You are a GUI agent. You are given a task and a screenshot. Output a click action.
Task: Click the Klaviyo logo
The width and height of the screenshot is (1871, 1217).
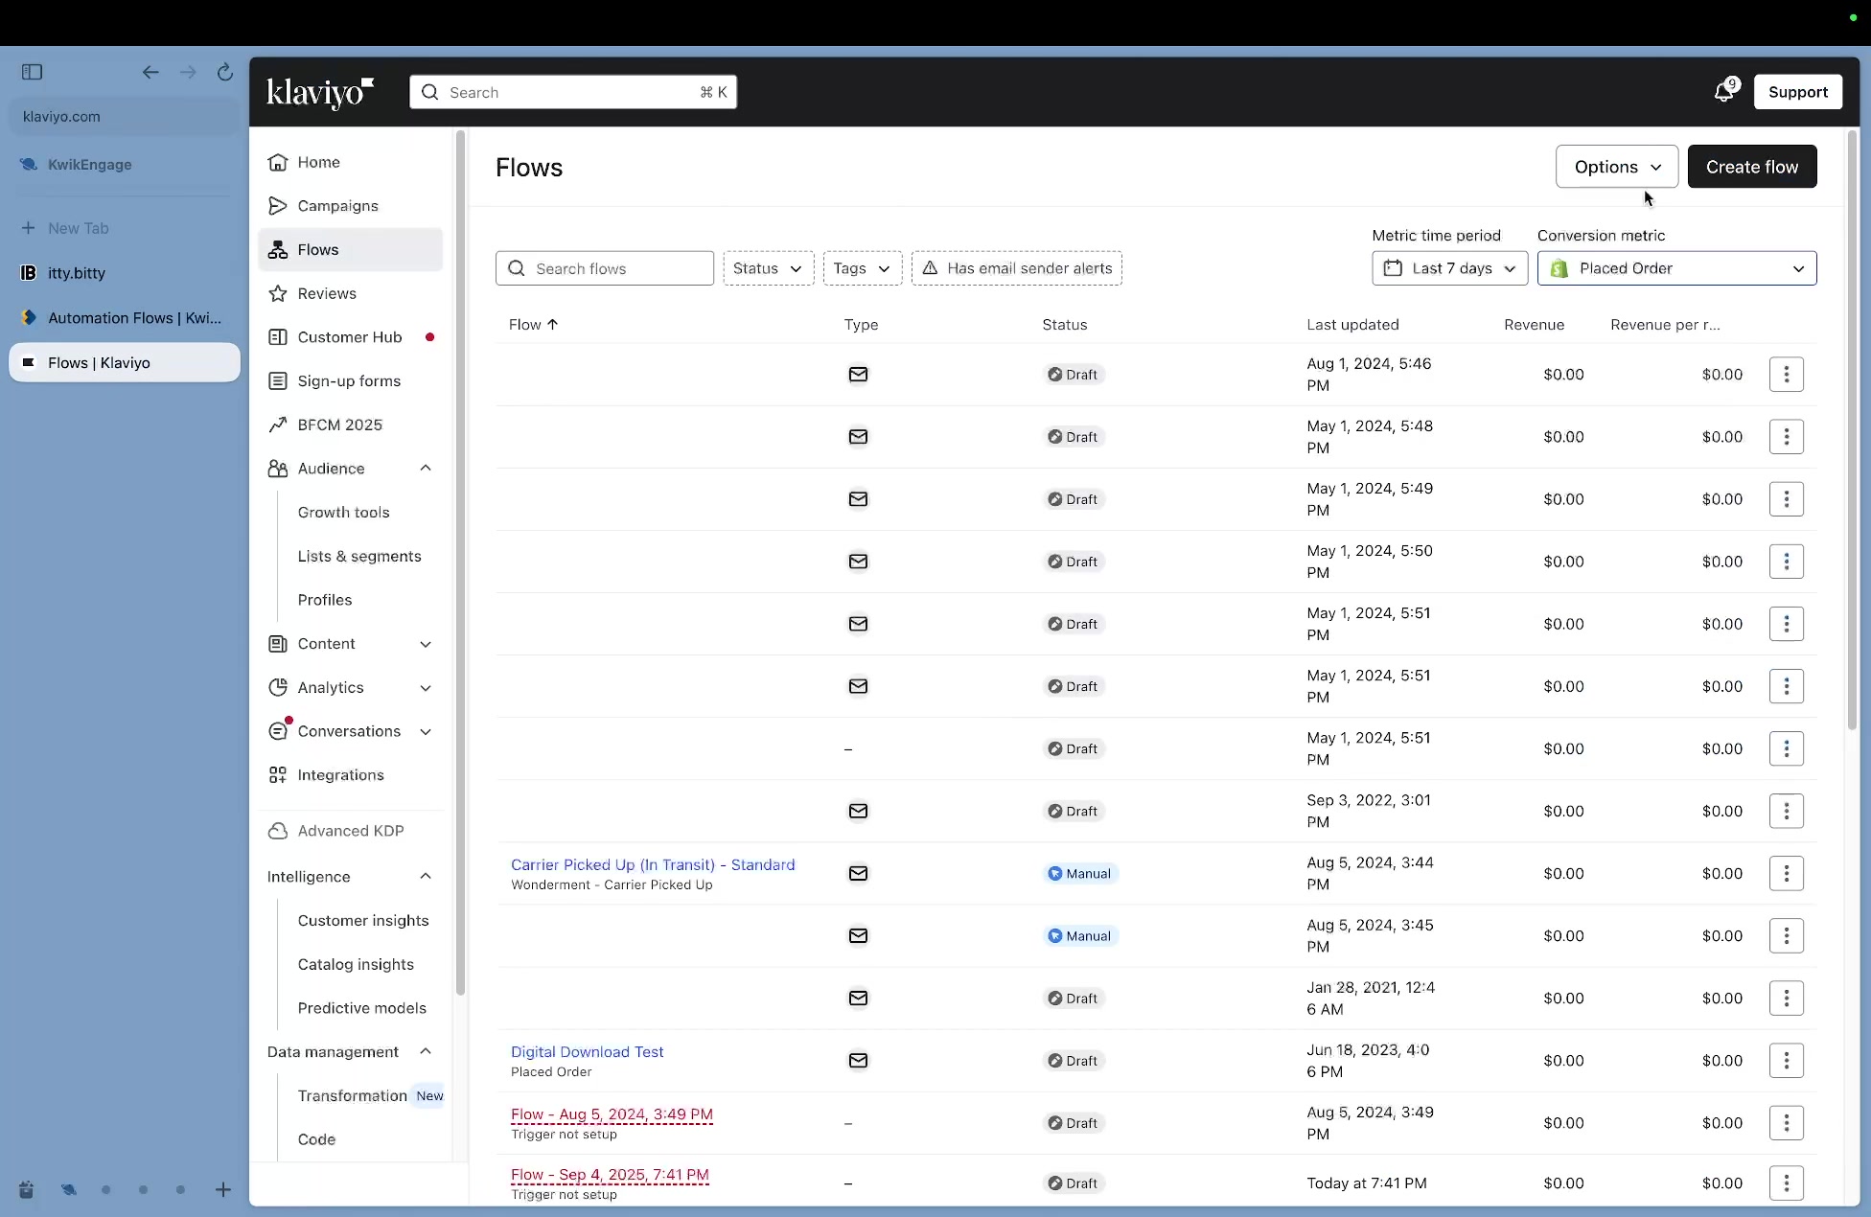tap(320, 92)
